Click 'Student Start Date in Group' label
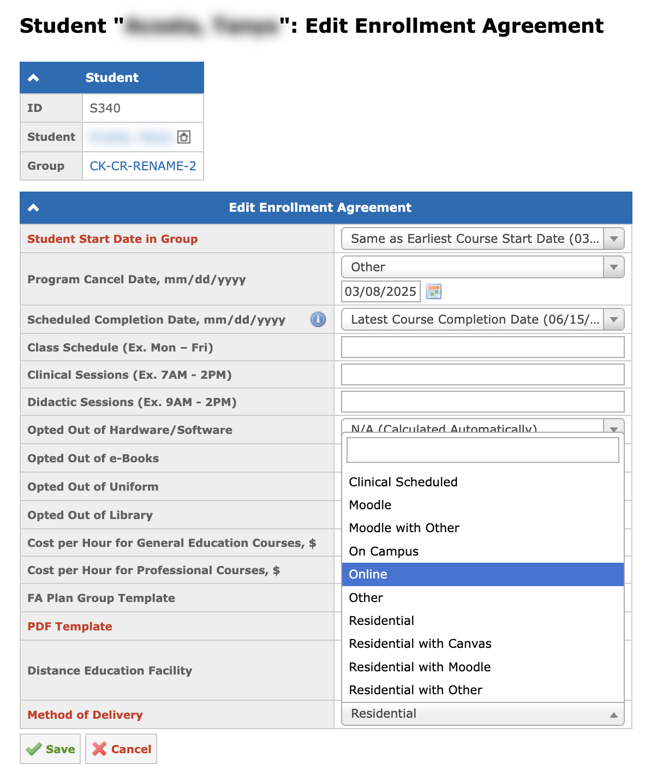657x775 pixels. click(112, 239)
